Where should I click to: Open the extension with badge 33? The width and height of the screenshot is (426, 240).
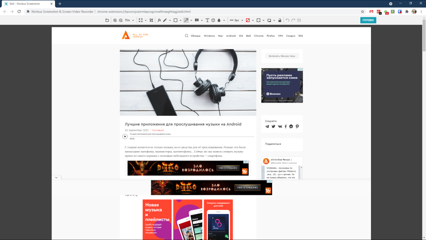point(386,11)
